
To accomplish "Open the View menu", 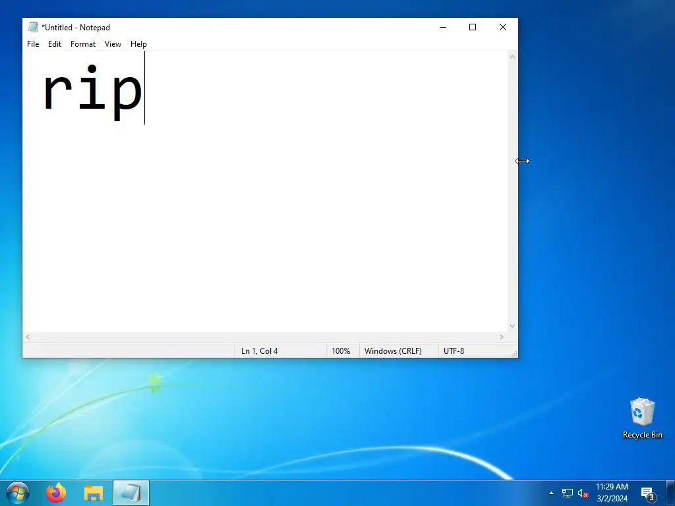I will tap(113, 44).
